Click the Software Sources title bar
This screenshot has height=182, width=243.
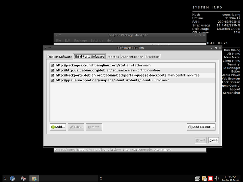[131, 48]
